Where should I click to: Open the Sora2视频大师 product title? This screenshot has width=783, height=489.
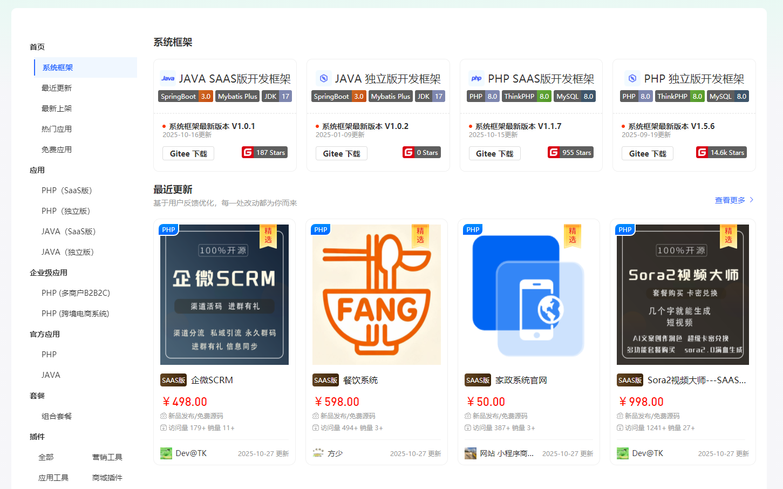click(x=697, y=380)
